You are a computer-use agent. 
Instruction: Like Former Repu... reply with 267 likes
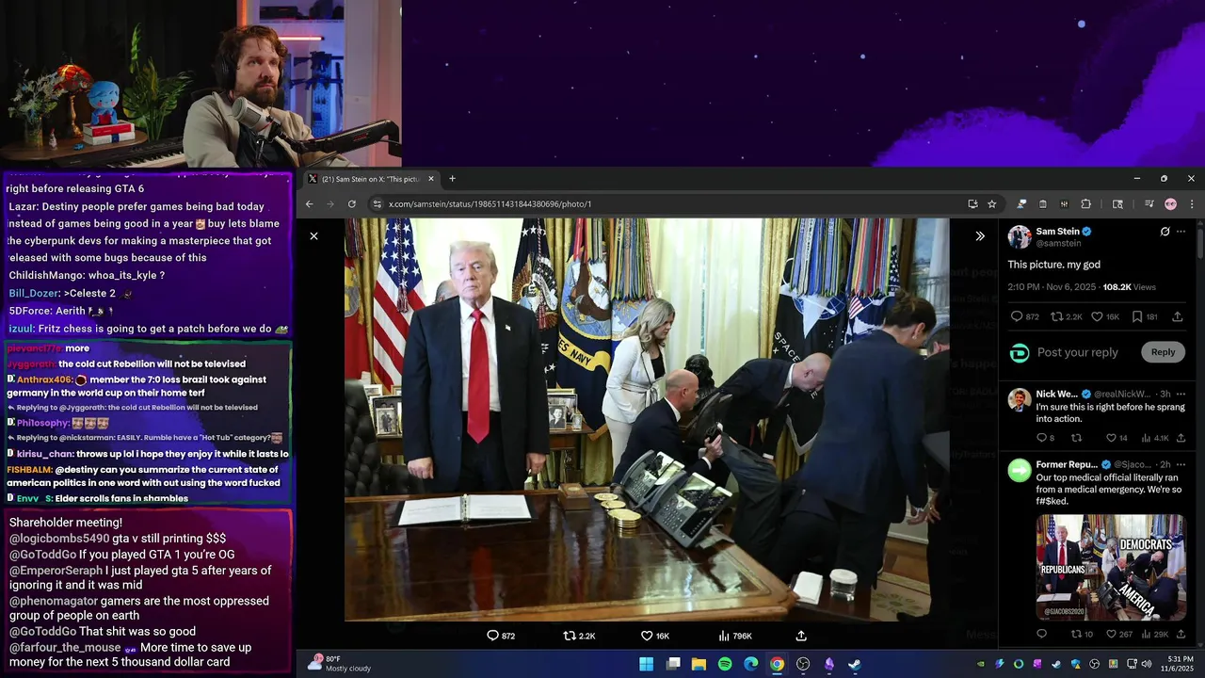(1119, 634)
